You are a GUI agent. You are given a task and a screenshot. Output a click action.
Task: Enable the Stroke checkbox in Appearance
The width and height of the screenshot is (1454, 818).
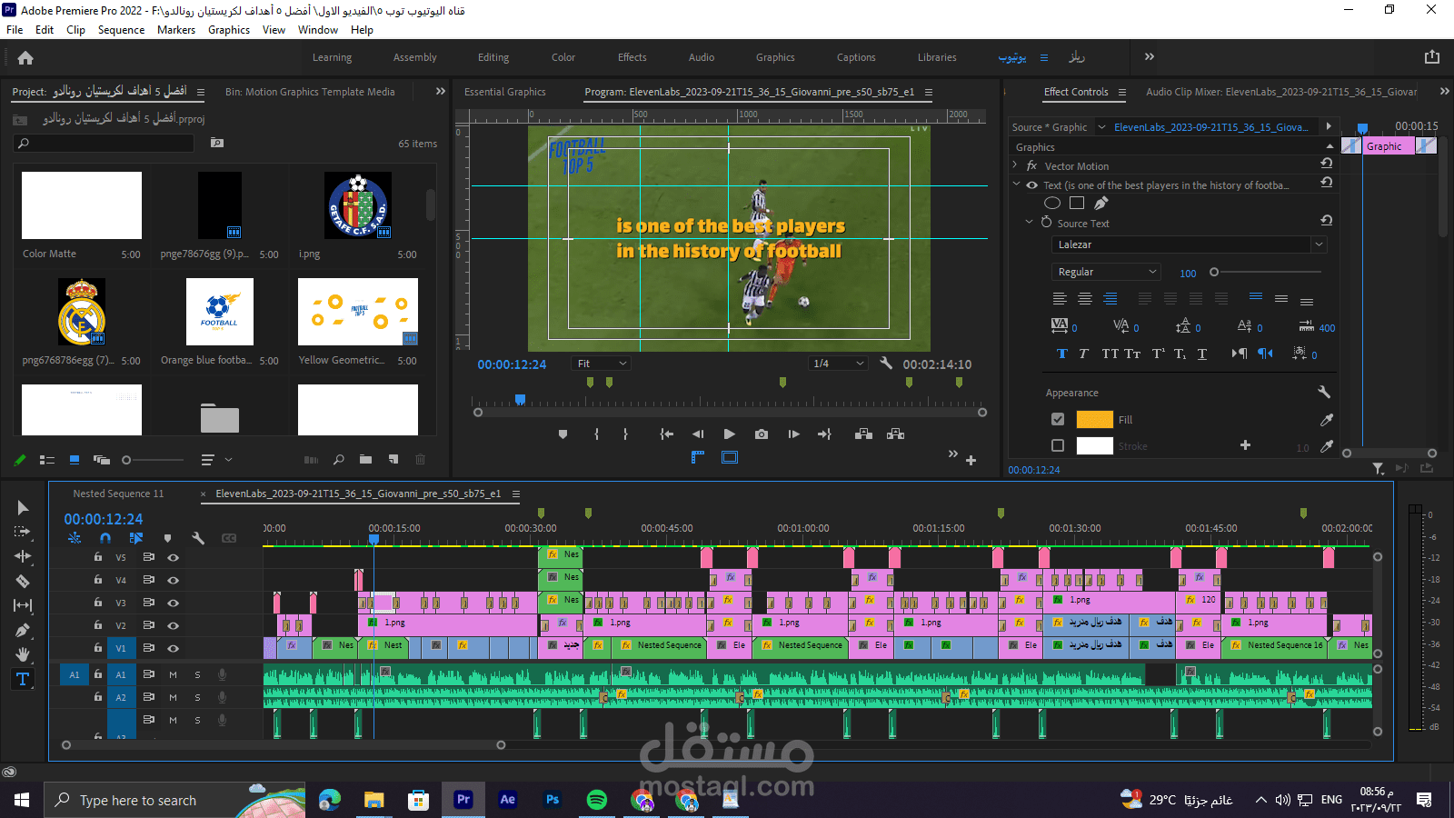click(x=1058, y=445)
